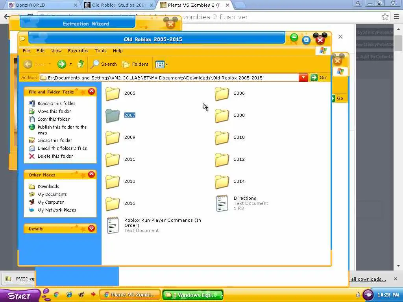Open the Edit menu
This screenshot has height=302, width=403.
[41, 51]
